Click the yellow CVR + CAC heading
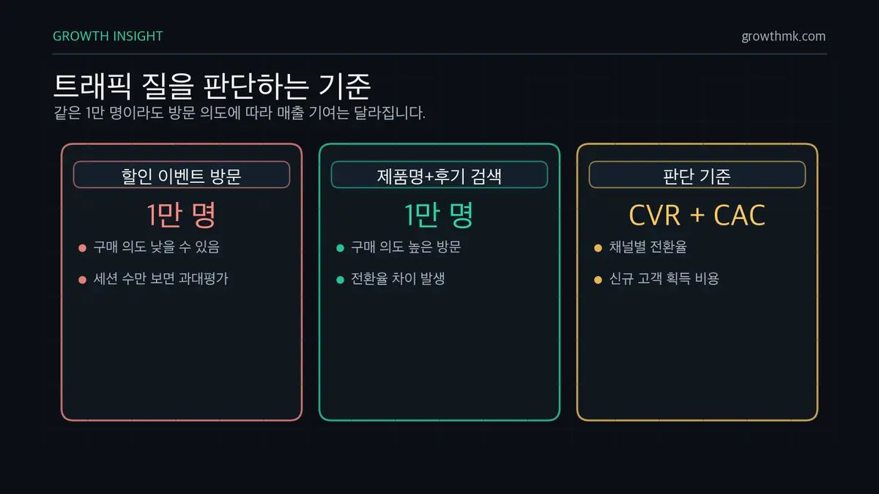Screen dimensions: 879x494 pos(697,215)
